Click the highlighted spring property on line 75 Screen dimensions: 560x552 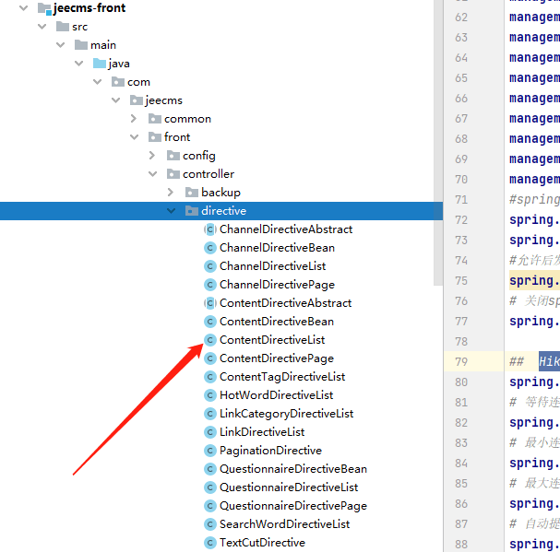(x=534, y=281)
